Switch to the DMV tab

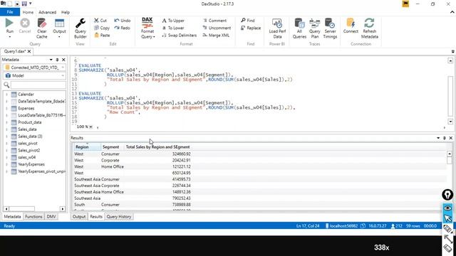51,216
